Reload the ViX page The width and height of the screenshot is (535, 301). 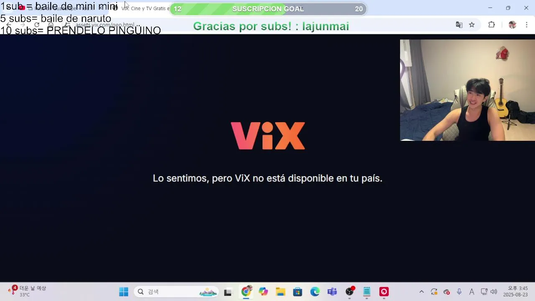[37, 25]
